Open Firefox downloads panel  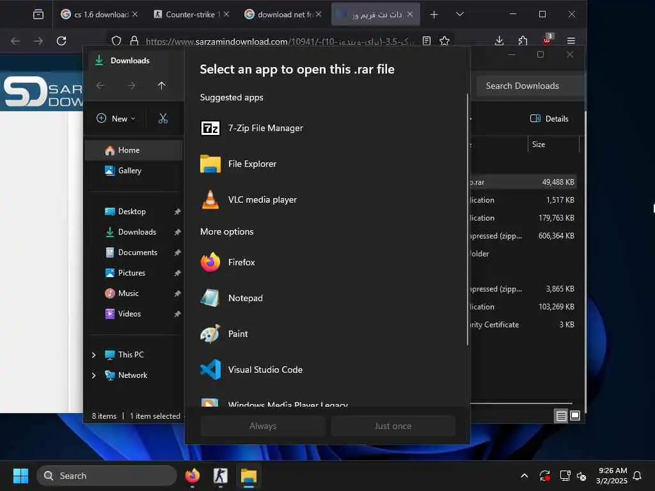(499, 41)
